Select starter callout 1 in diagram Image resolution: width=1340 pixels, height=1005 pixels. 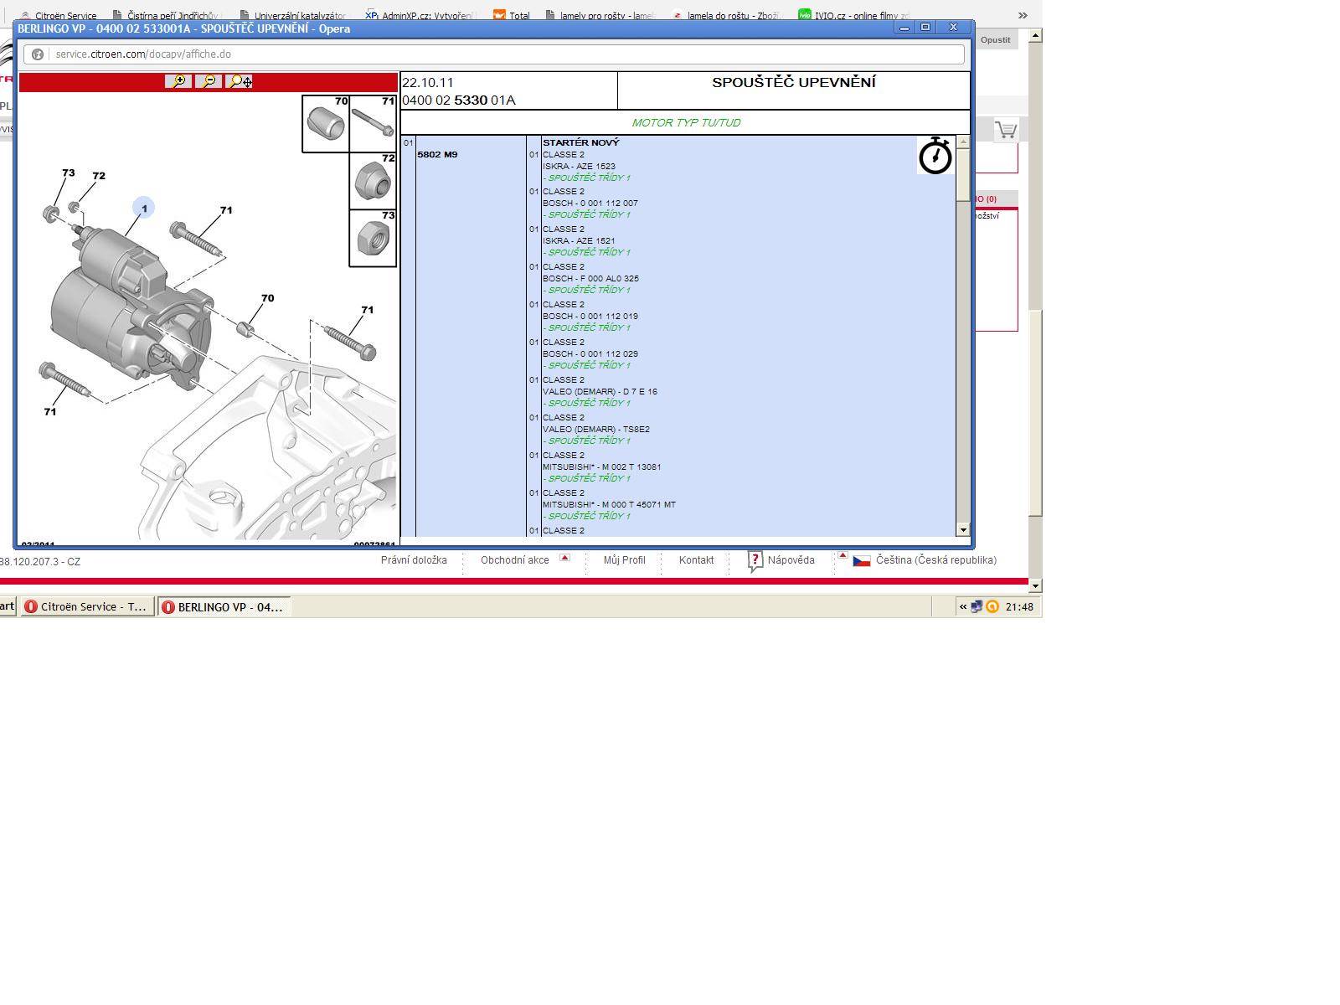(144, 208)
